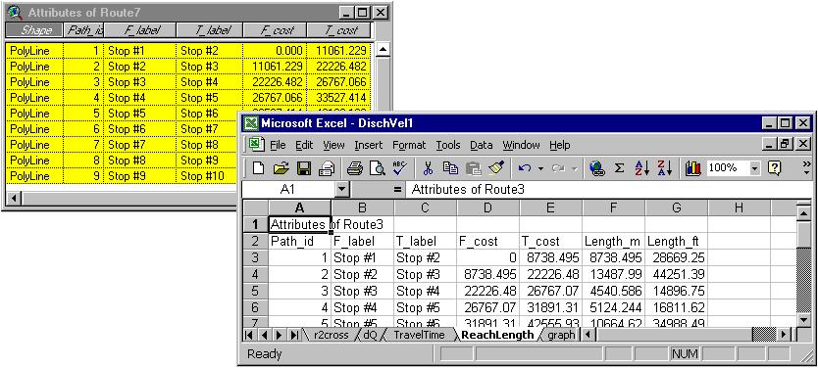Sort ascending with the A-Z icon
This screenshot has width=818, height=368.
[641, 168]
